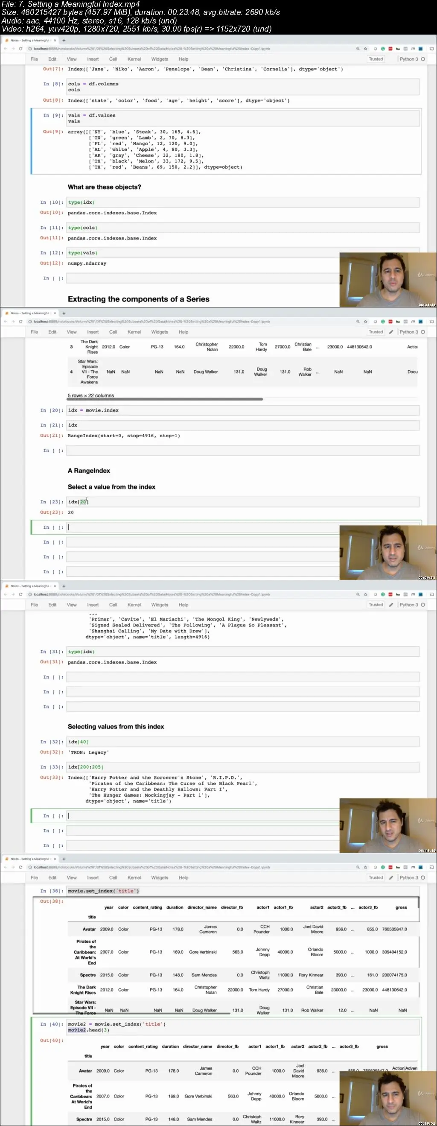
Task: Close the Notes tab in df.values frame
Action: coord(55,40)
